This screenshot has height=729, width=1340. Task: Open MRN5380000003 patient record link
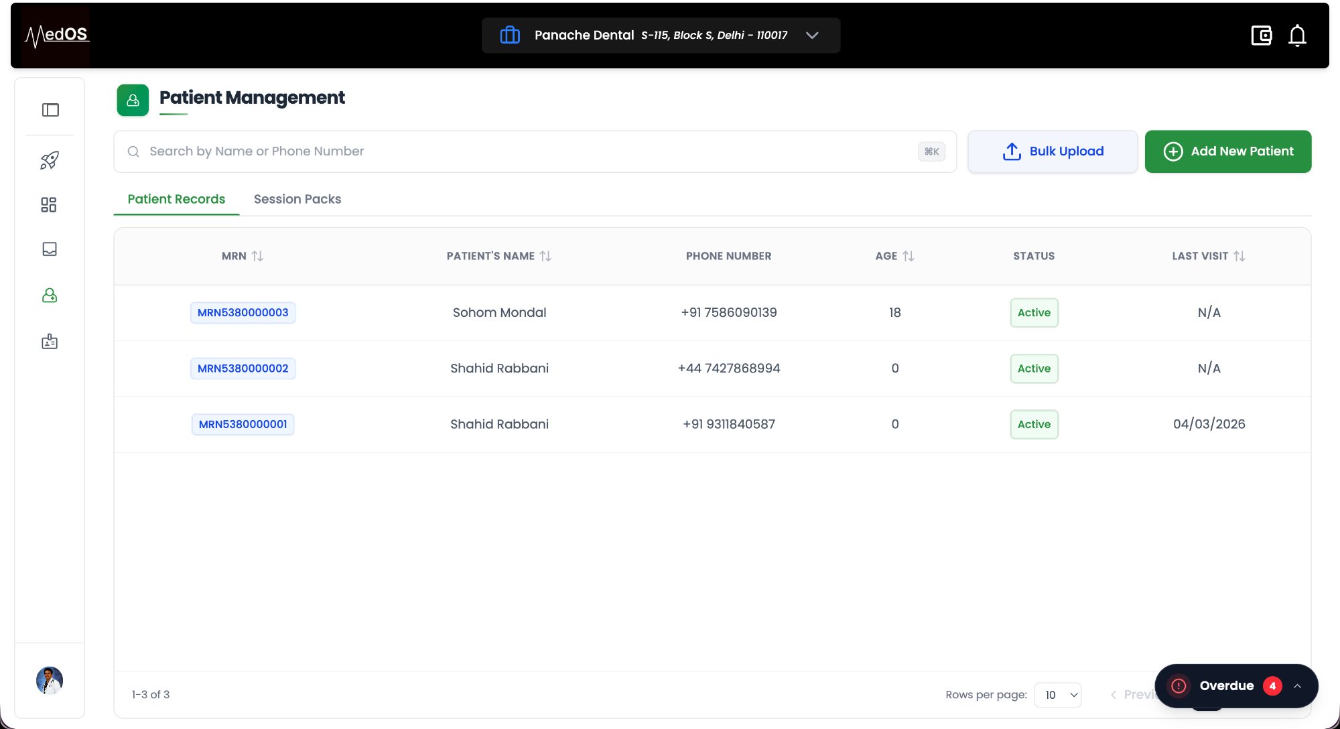tap(243, 313)
